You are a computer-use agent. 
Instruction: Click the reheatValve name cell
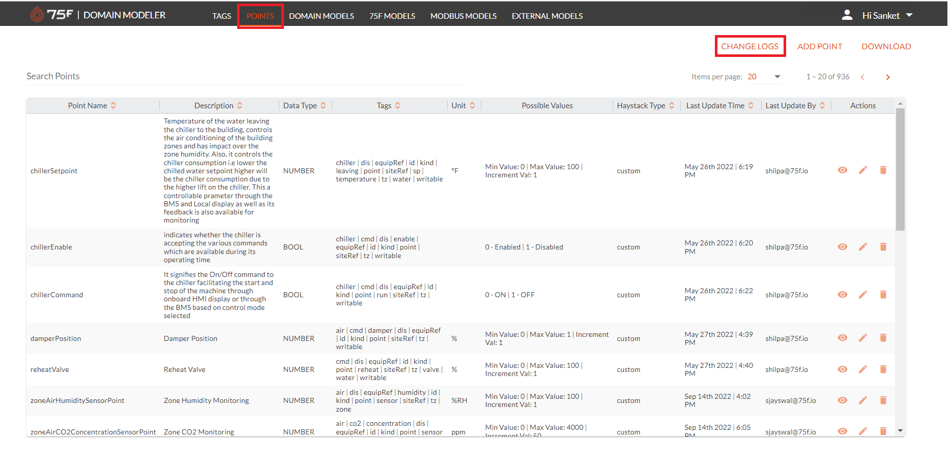tap(50, 369)
